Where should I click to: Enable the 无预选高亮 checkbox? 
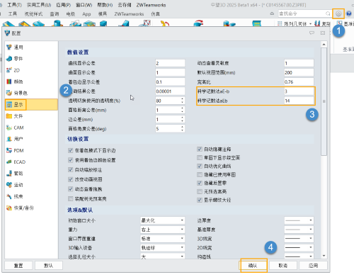200,191
